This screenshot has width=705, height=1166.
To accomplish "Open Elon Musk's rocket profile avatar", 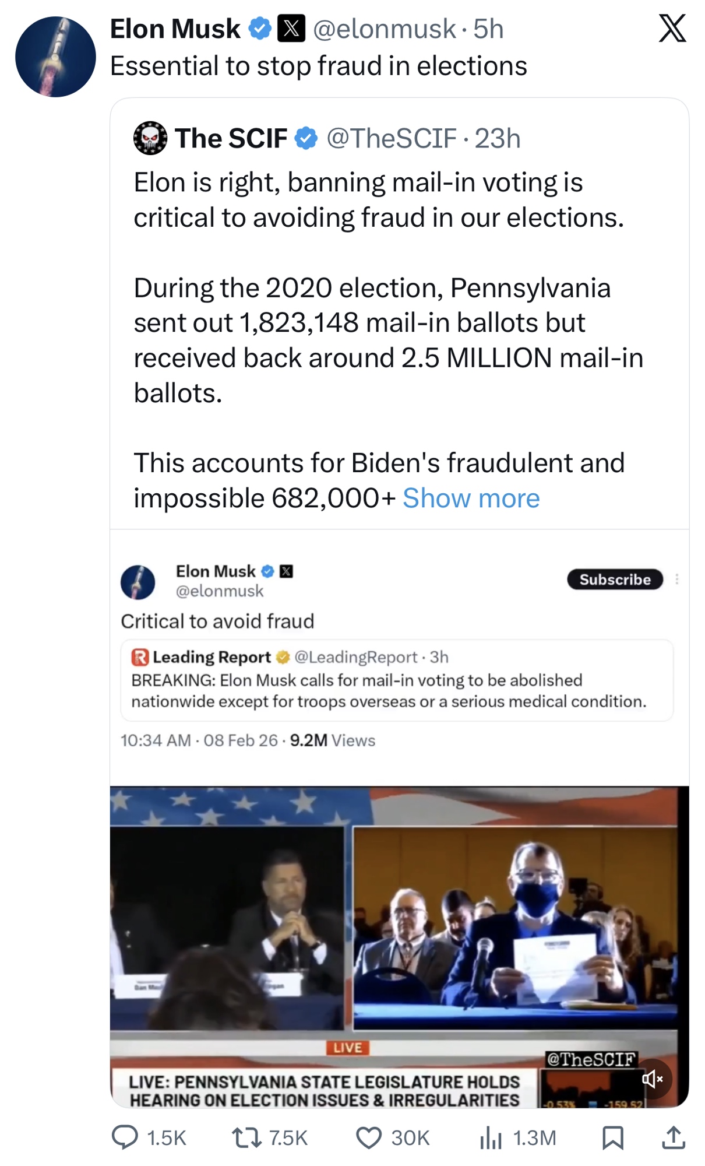I will 55,57.
